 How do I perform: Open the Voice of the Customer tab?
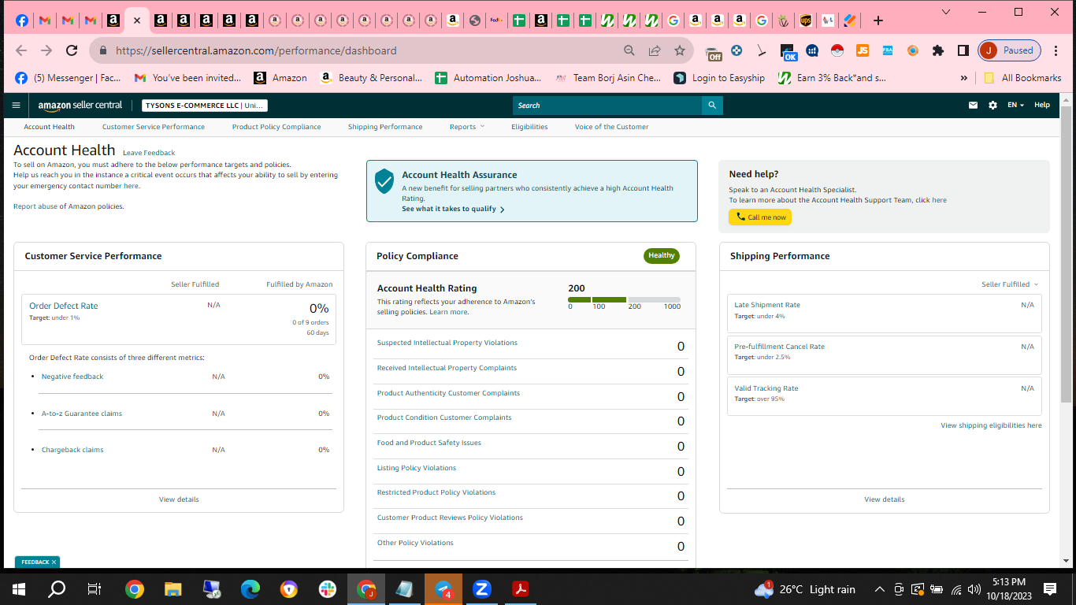pyautogui.click(x=612, y=127)
